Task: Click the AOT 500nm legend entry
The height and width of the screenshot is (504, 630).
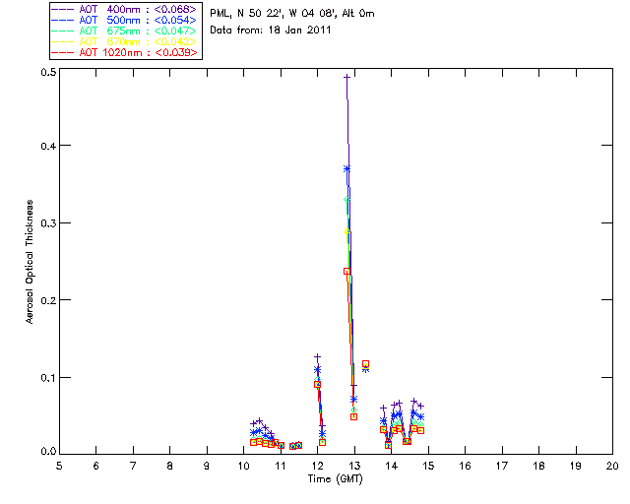Action: coord(124,20)
